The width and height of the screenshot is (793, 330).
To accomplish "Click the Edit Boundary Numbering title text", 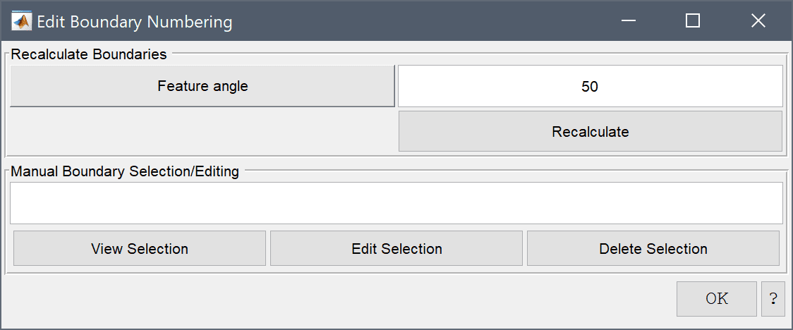I will (x=135, y=23).
